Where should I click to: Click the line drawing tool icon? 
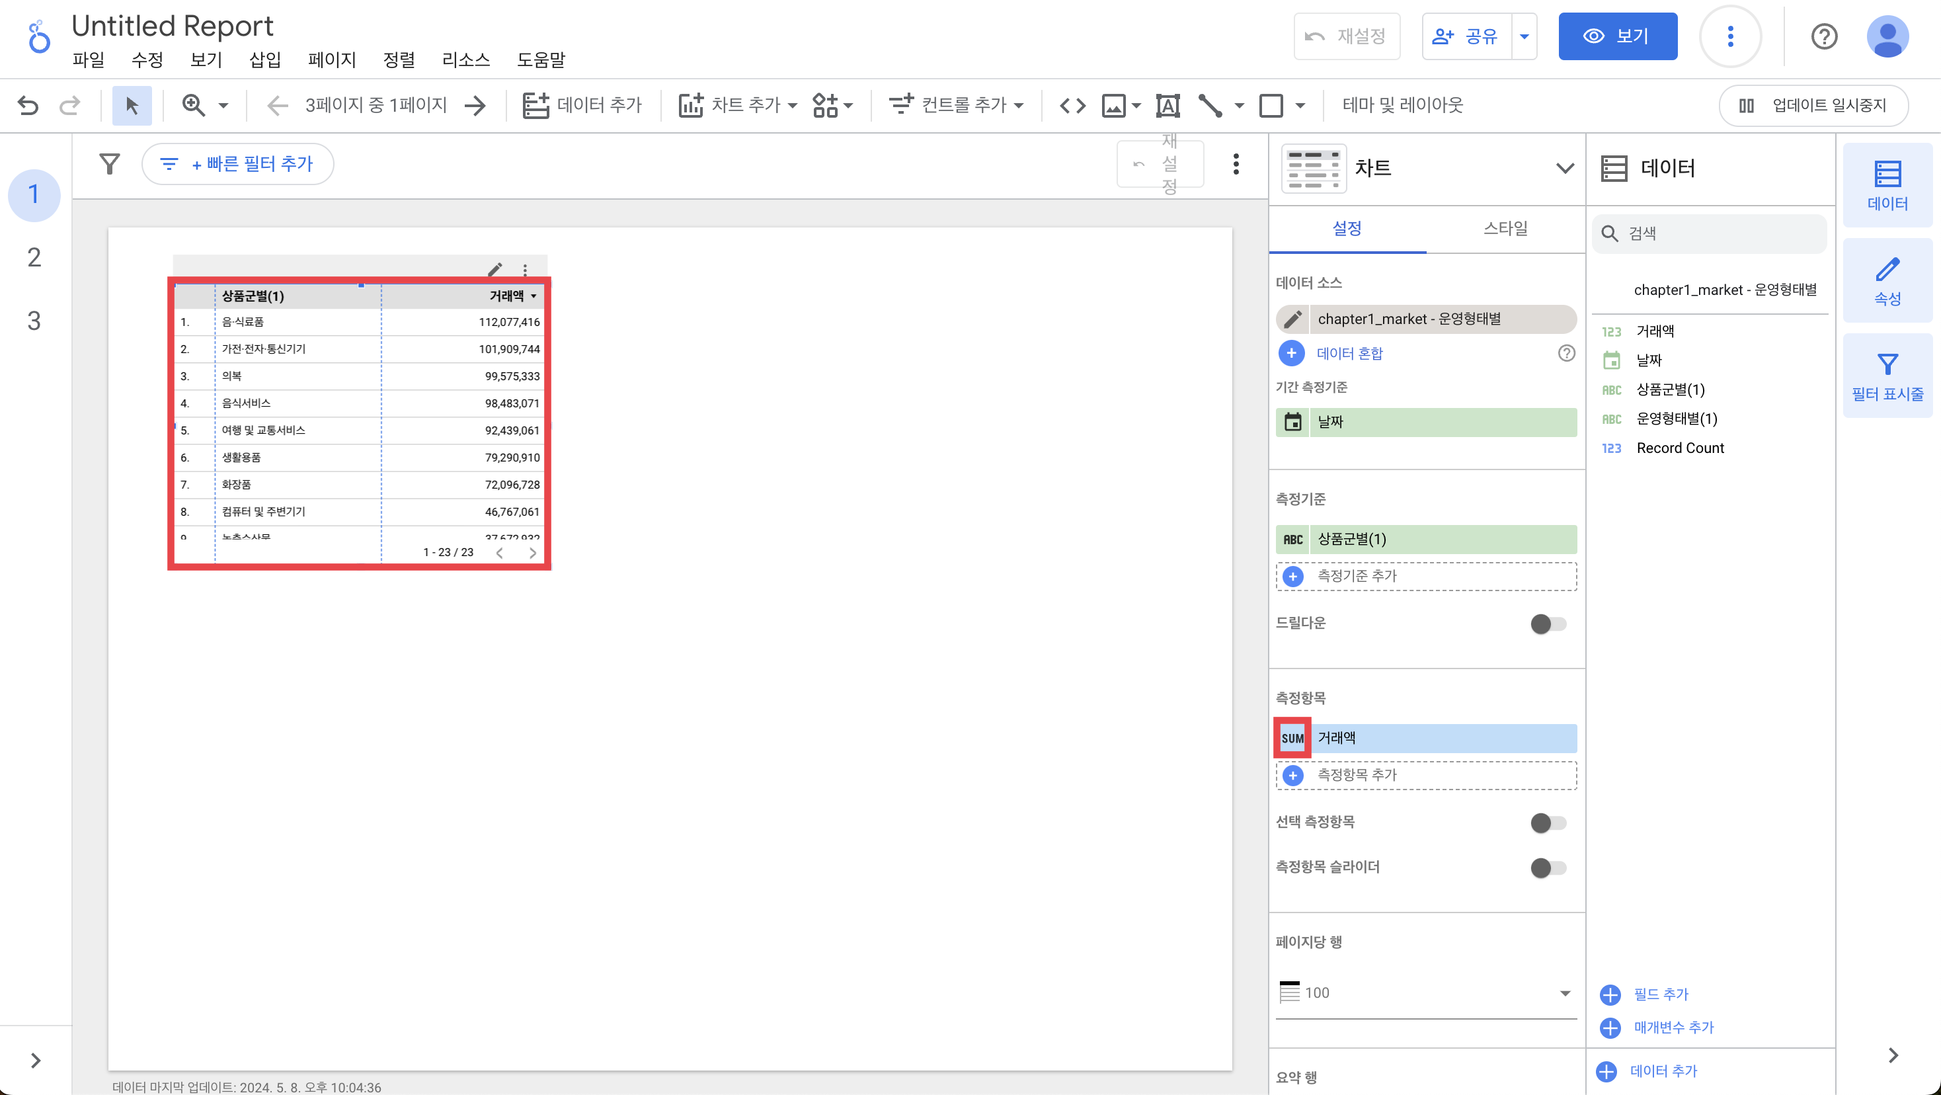pyautogui.click(x=1210, y=106)
